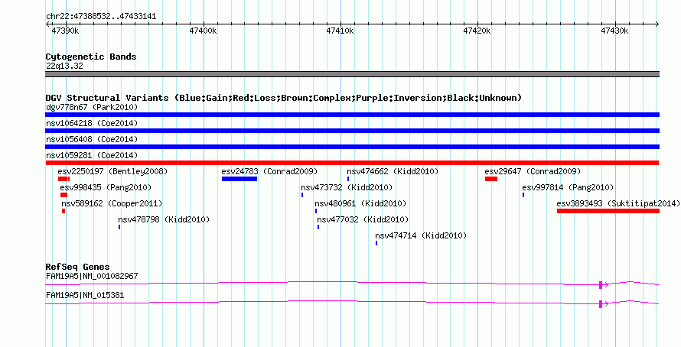Open esv29647 (Conrad2009) label

(x=533, y=171)
